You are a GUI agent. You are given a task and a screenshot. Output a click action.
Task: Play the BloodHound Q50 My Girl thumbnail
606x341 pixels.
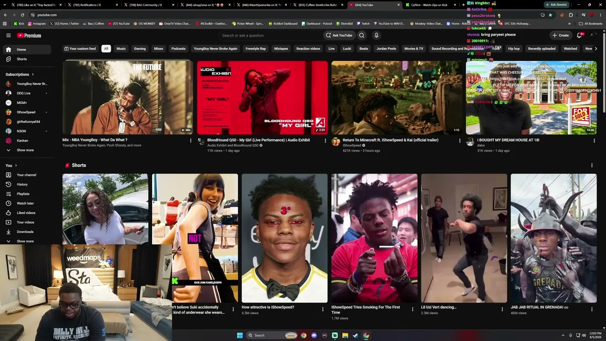pyautogui.click(x=262, y=98)
